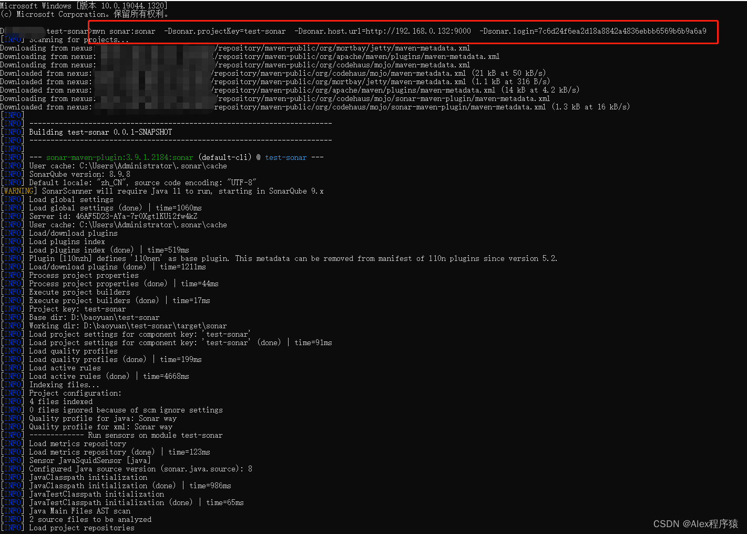Click the '-Dsonar.projectKey=test-sonar' argument
The height and width of the screenshot is (534, 747).
[225, 31]
